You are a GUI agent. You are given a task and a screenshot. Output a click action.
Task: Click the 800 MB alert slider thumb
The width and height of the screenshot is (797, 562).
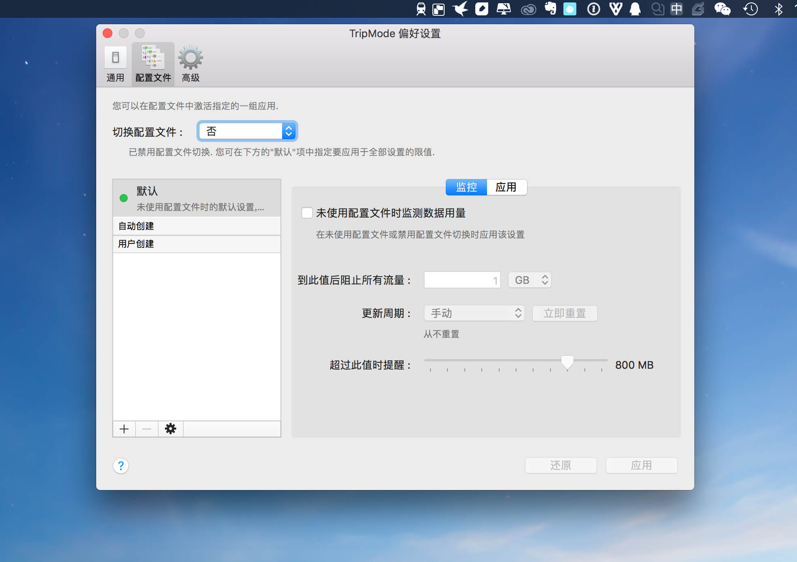click(567, 362)
